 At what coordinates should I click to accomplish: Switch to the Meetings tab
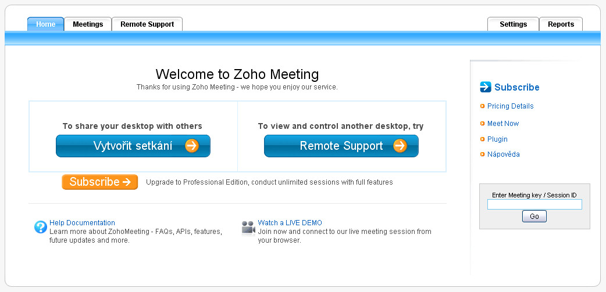[88, 24]
